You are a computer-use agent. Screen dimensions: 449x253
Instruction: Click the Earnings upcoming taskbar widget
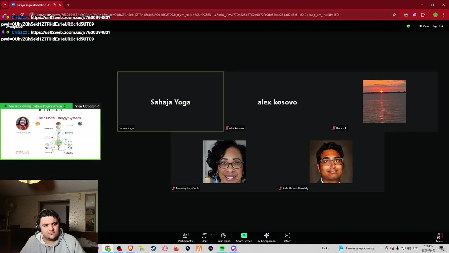(x=356, y=248)
